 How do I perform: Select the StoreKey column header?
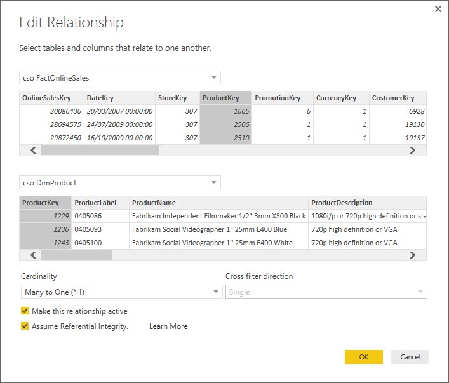coord(178,98)
